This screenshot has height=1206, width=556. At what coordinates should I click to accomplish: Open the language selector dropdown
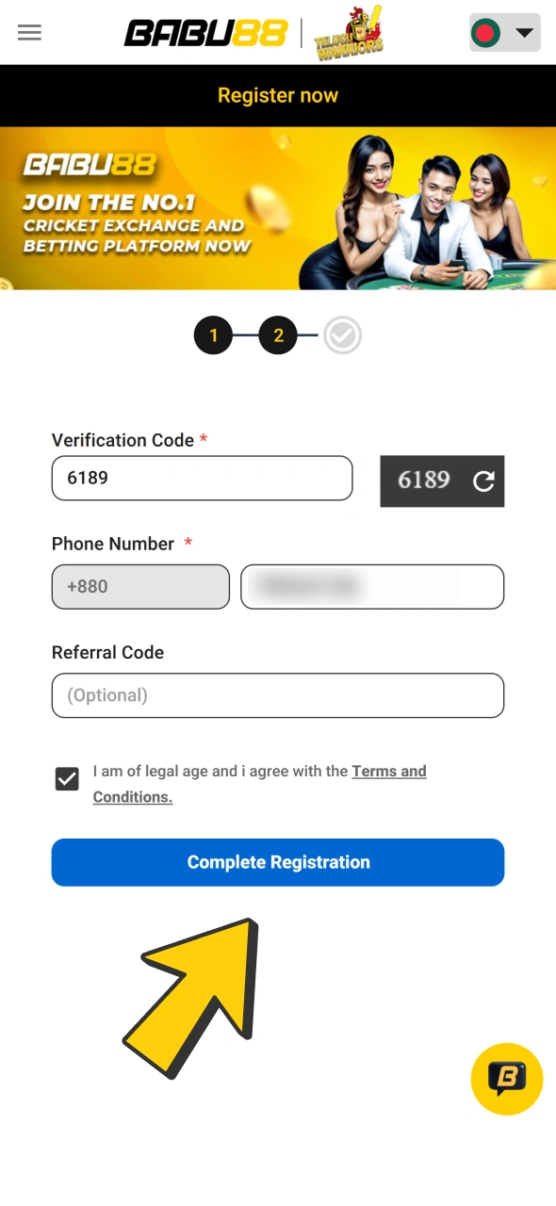click(504, 32)
